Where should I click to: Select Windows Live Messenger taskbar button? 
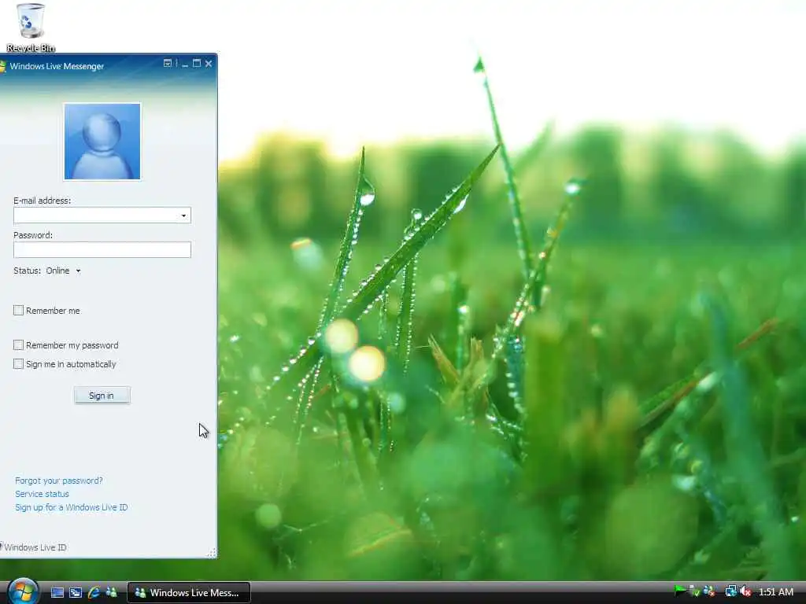pyautogui.click(x=189, y=593)
